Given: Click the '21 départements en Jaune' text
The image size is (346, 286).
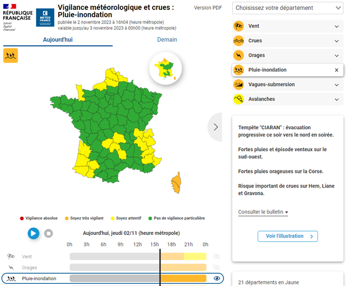Looking at the screenshot, I should point(269,283).
